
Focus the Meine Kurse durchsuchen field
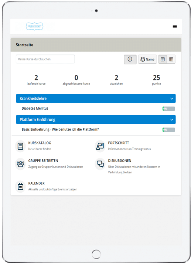point(45,59)
